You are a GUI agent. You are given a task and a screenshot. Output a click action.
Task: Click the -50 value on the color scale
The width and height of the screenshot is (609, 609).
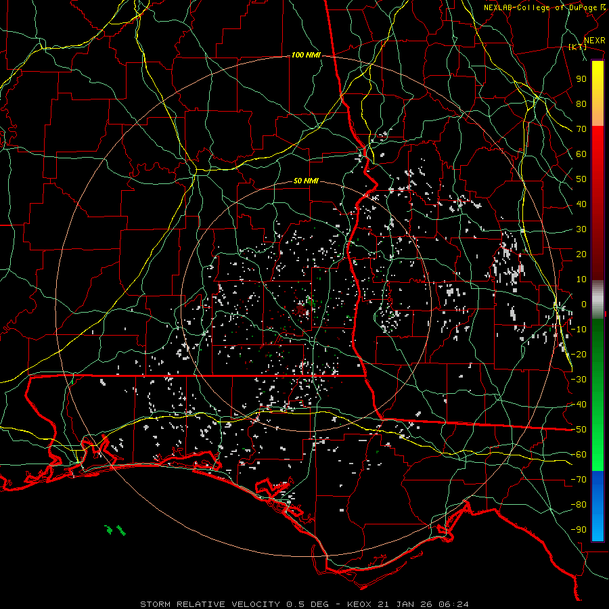point(579,430)
